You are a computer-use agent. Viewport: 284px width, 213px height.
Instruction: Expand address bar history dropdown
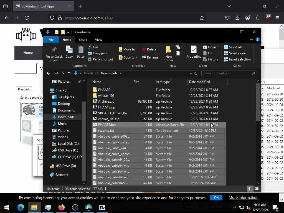[x=191, y=73]
